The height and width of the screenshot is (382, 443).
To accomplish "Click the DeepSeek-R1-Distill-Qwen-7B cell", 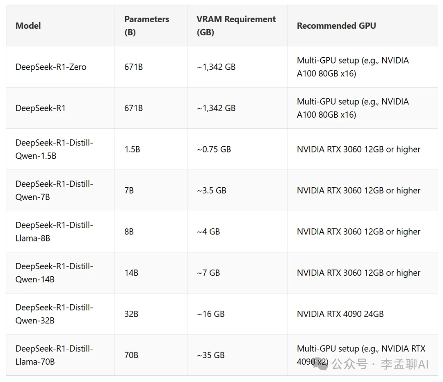I will [54, 190].
